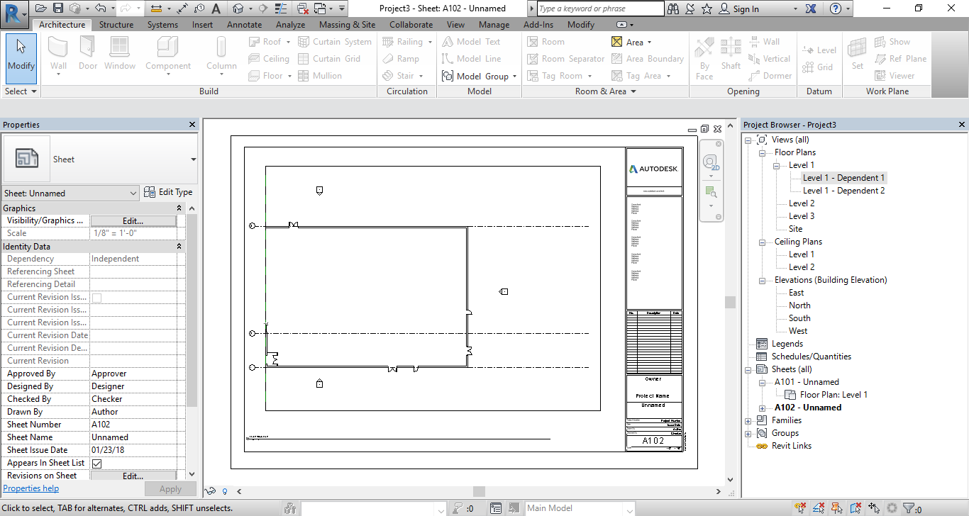Viewport: 969px width, 516px height.
Task: Expand the Groups node in Project Browser
Action: pos(748,433)
